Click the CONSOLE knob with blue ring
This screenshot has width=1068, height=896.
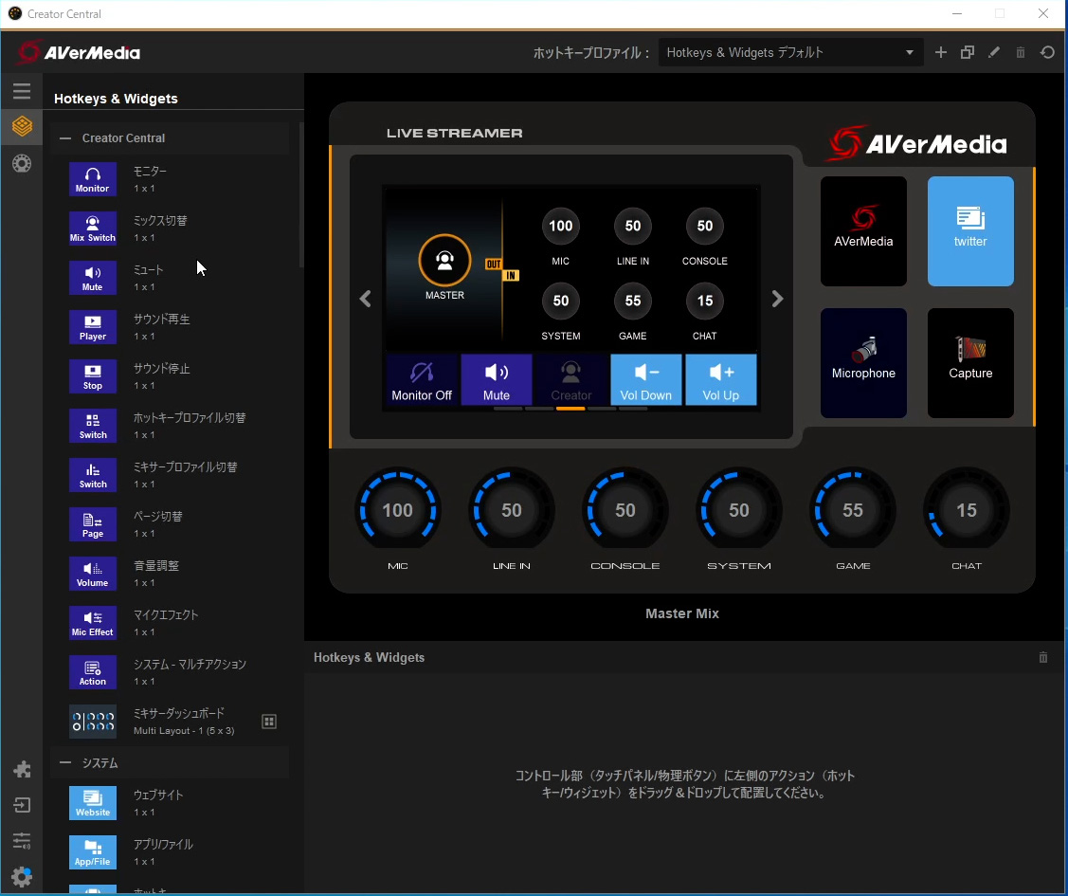625,510
